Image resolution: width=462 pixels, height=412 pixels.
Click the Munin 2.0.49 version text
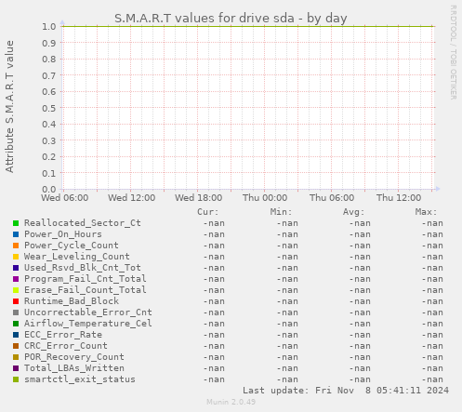pos(231,402)
